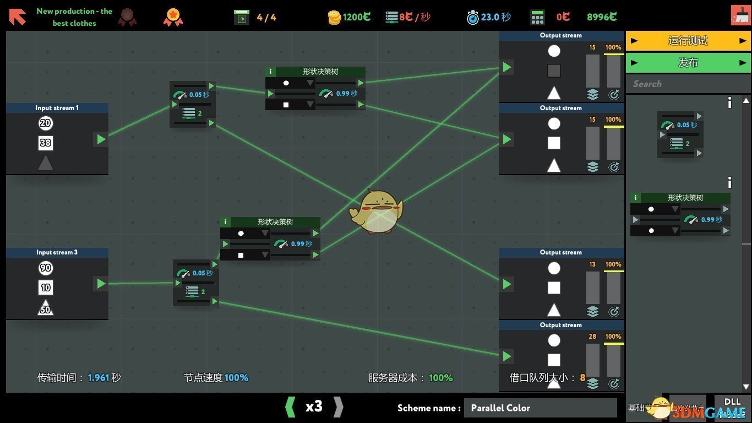Switch to the DLL nodes tab

pyautogui.click(x=732, y=408)
